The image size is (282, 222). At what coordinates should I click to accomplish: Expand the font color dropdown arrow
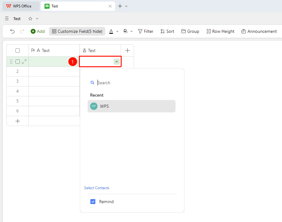point(117,31)
